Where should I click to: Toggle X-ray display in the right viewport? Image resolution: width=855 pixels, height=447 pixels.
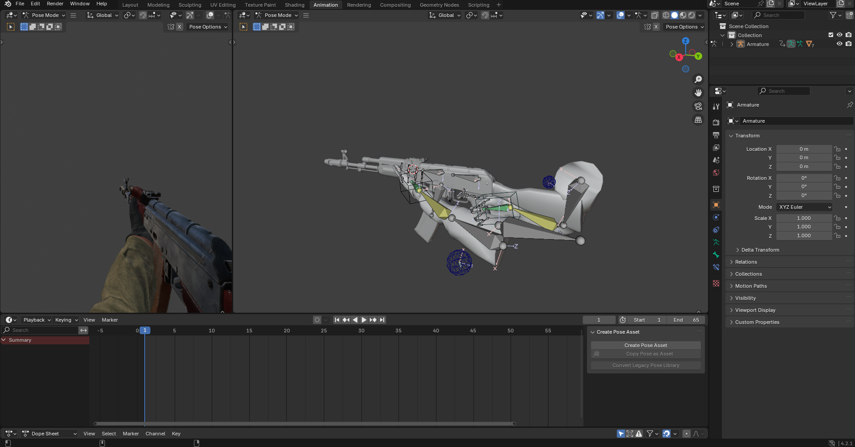click(x=654, y=15)
